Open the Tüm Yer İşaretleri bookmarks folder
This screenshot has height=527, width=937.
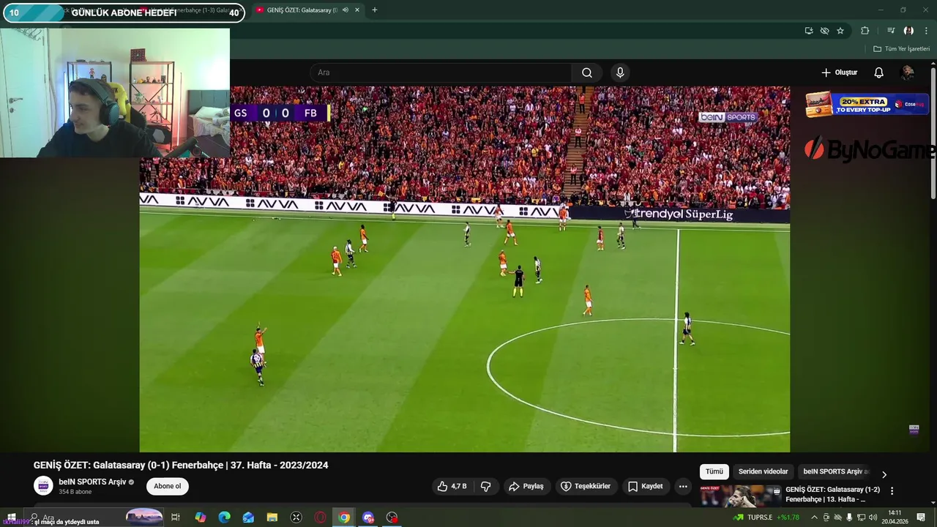901,49
